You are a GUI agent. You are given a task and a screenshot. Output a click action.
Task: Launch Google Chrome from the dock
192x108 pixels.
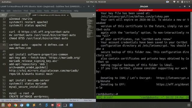click(15, 105)
